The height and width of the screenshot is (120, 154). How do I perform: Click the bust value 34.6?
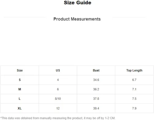point(96,80)
